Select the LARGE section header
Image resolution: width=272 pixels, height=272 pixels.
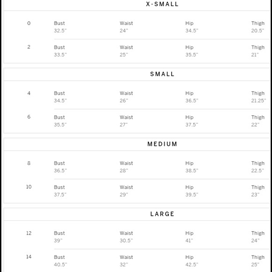[x=162, y=214]
